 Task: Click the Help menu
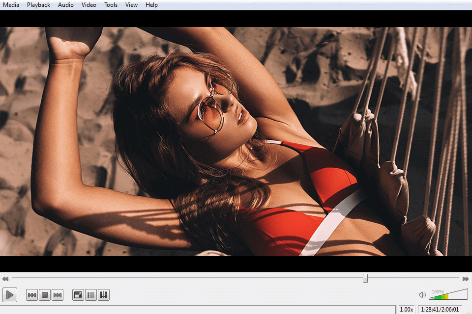tap(151, 5)
